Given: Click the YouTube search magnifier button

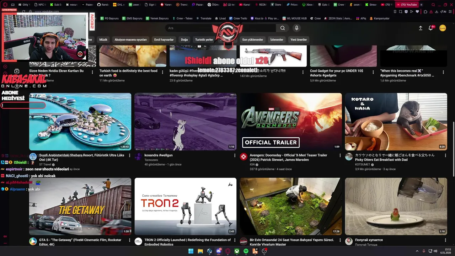Looking at the screenshot, I should coord(282,28).
